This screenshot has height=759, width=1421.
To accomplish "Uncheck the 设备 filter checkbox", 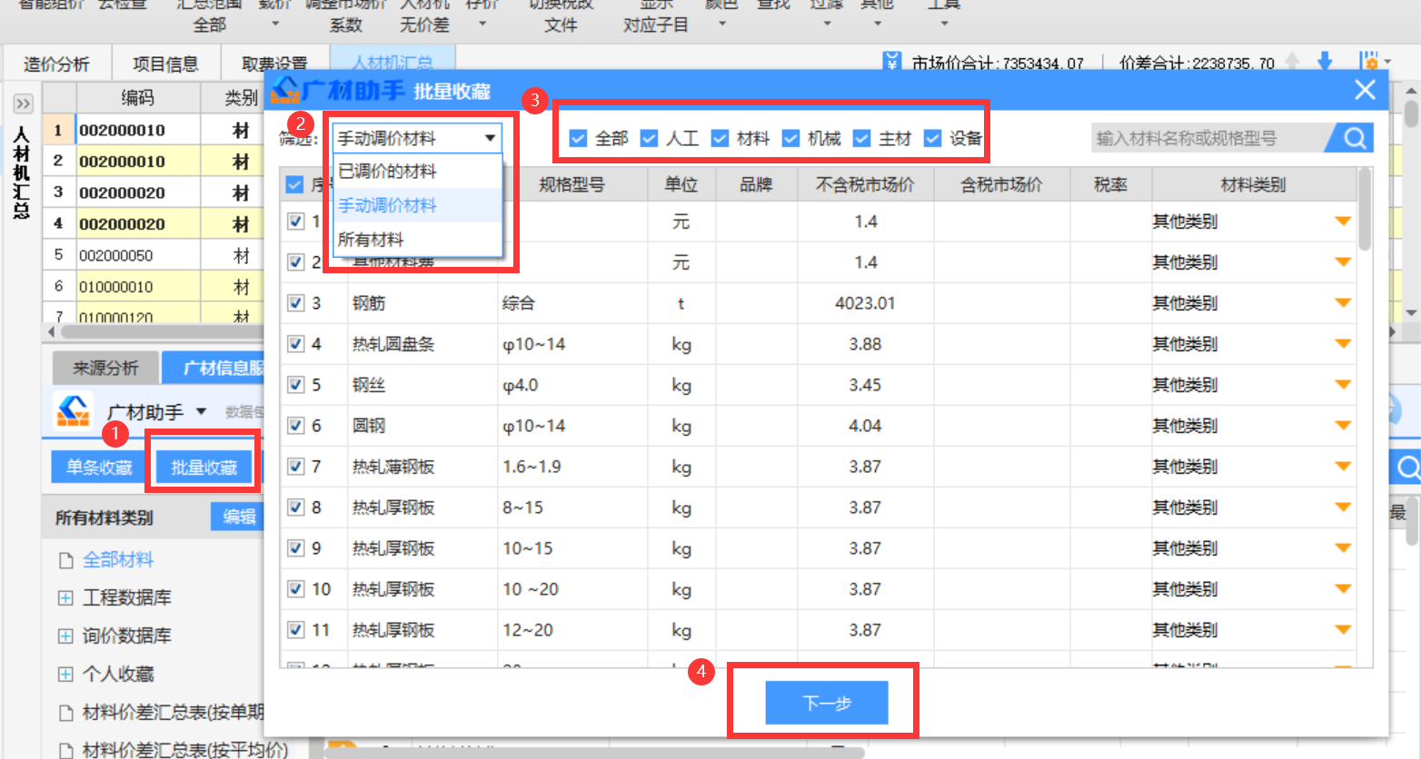I will click(x=932, y=138).
